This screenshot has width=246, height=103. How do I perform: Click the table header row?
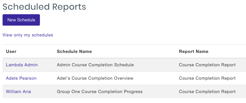click(124, 51)
